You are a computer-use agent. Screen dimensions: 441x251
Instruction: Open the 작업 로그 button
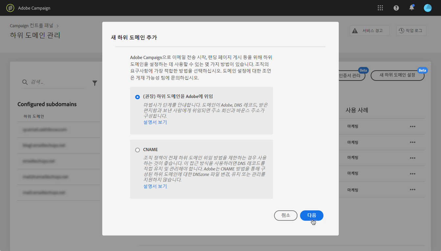click(411, 31)
